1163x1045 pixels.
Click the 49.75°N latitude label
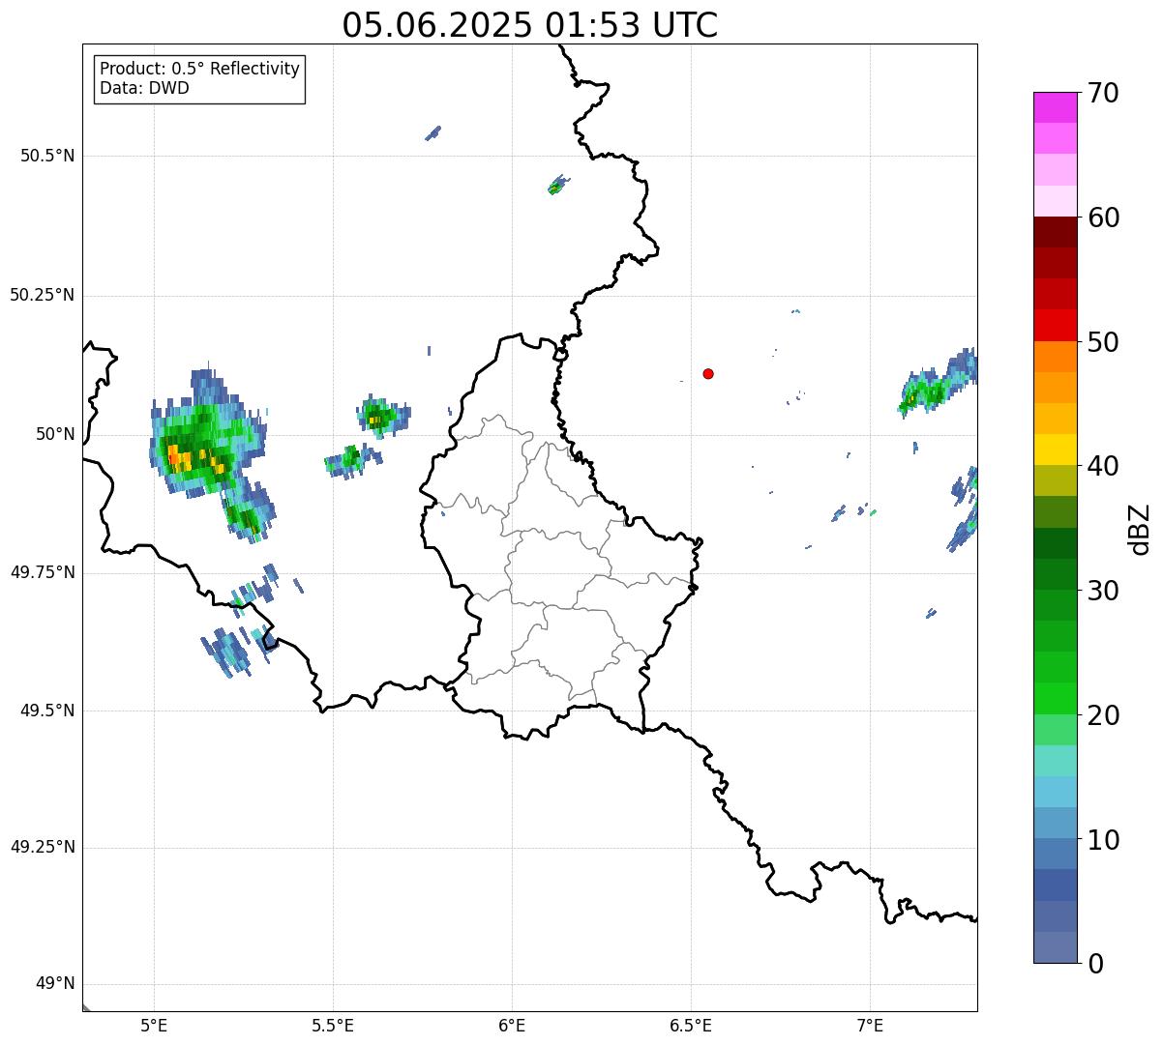pos(42,572)
